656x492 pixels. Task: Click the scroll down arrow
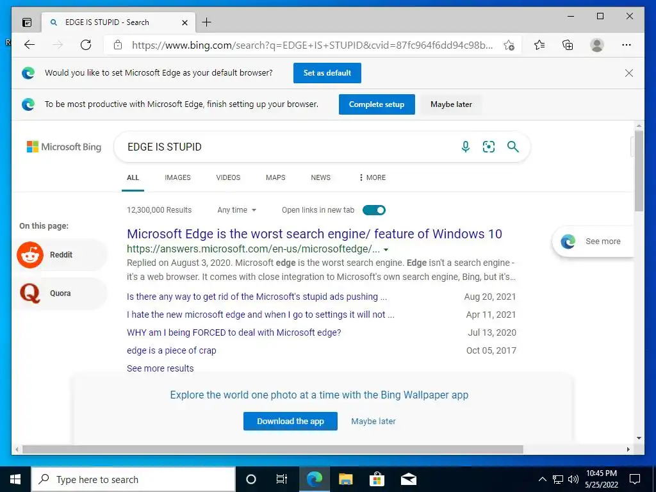[x=639, y=438]
